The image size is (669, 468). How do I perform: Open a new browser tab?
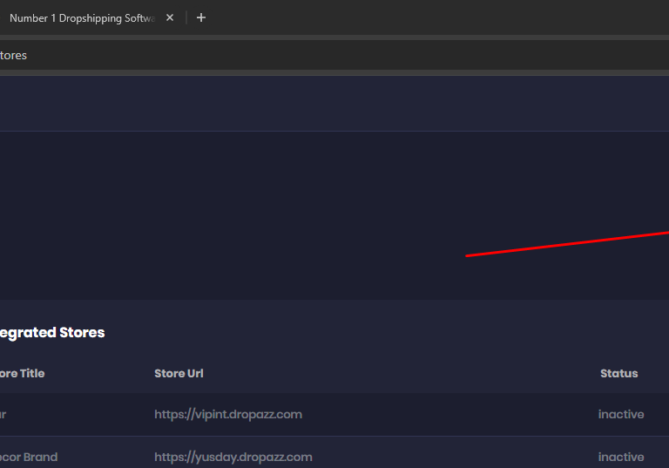point(201,17)
